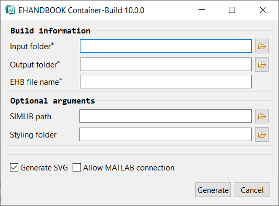
Task: Focus the Styling folder text field
Action: (166, 134)
